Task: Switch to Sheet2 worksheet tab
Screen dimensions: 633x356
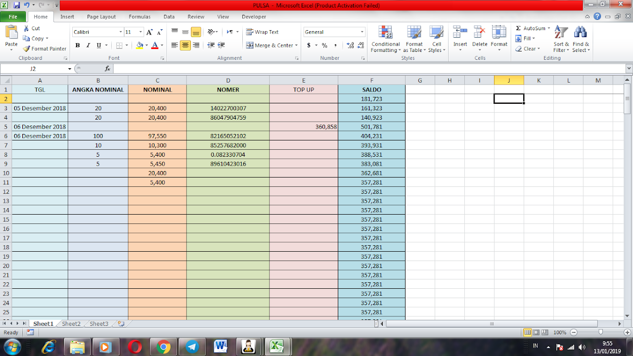Action: pos(71,324)
